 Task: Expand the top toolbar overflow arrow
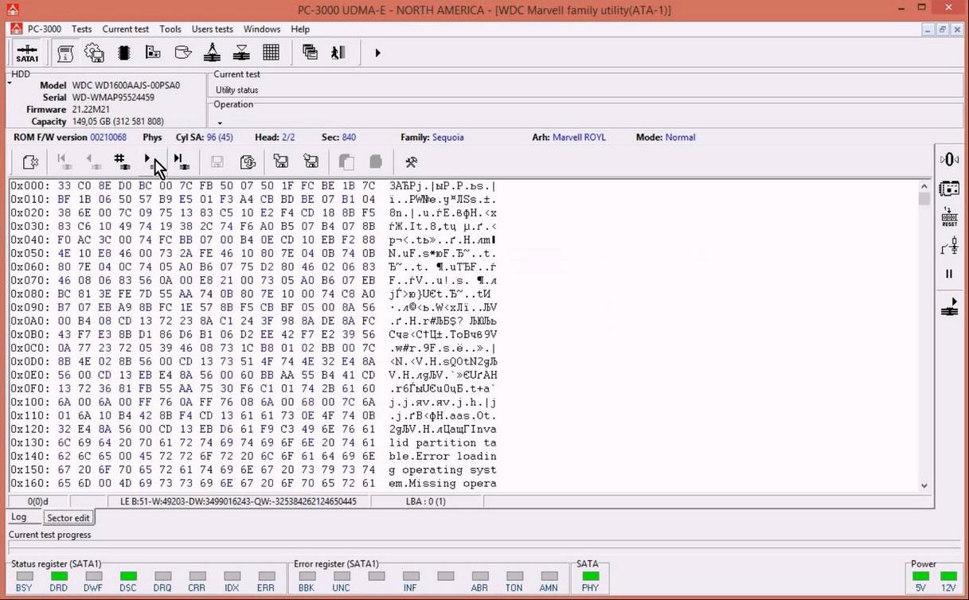(377, 53)
